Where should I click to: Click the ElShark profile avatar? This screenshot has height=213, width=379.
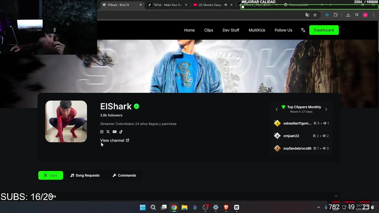pyautogui.click(x=66, y=121)
